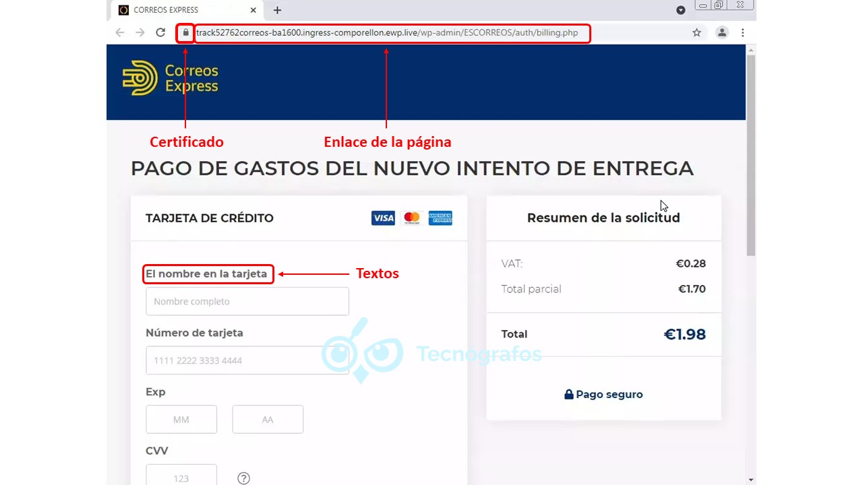Click the CVV code field
863x485 pixels.
181,477
